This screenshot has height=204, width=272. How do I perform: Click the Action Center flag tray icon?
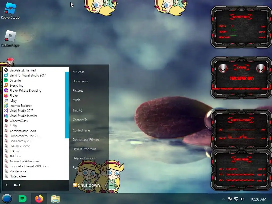230,199
